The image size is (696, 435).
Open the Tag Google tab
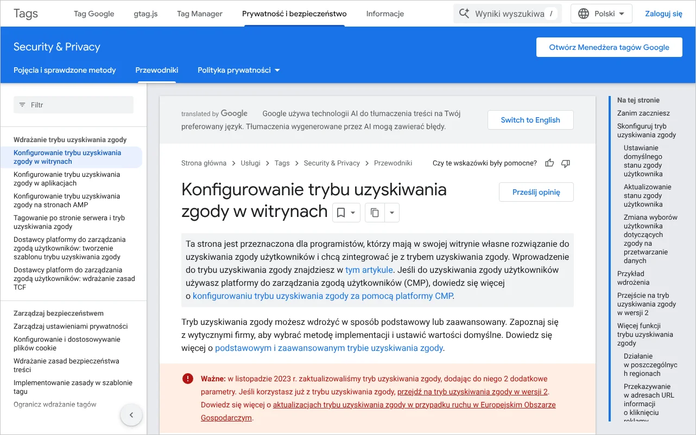point(94,14)
